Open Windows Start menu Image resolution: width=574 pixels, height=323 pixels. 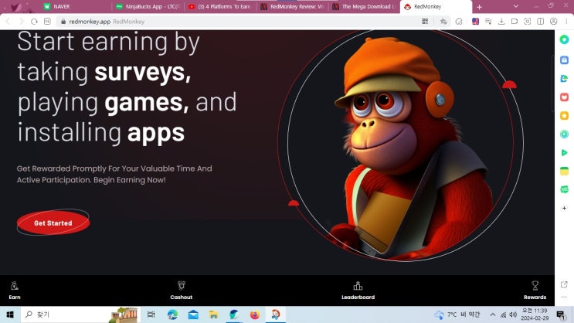(x=10, y=314)
